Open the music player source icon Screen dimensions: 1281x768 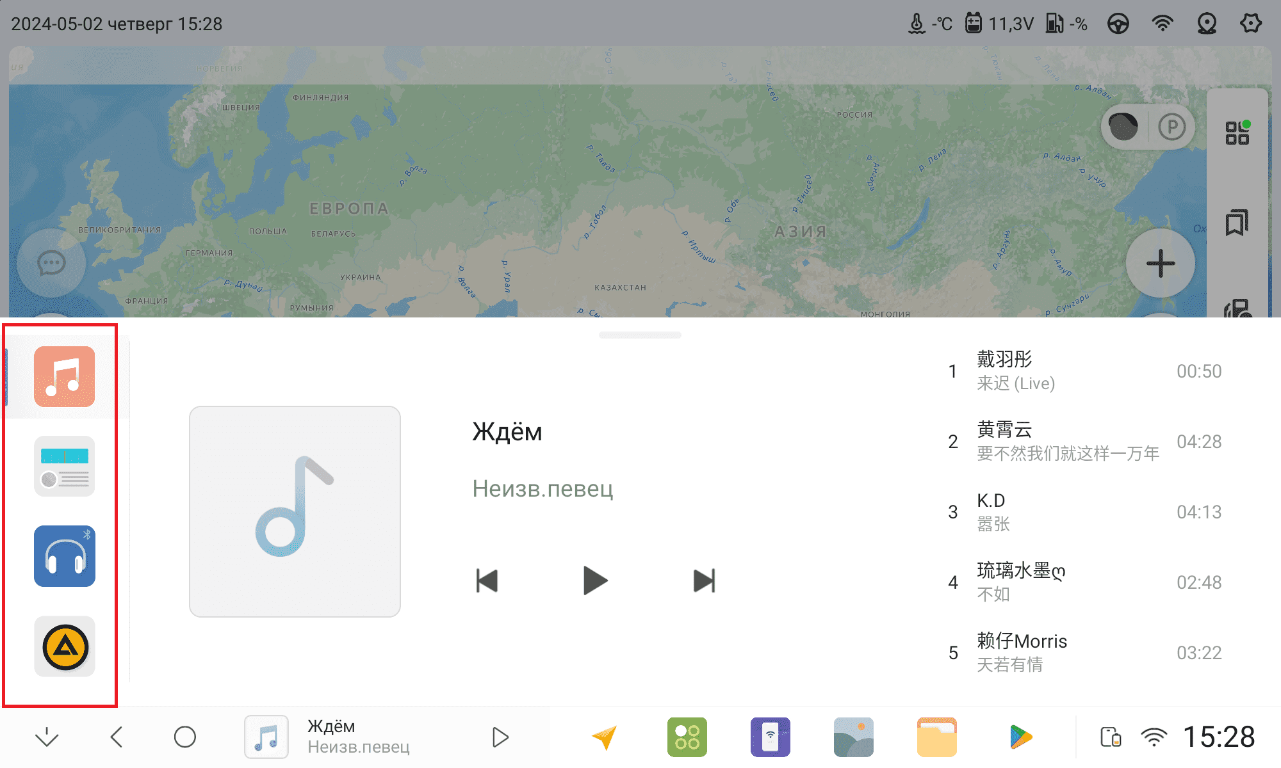pos(64,377)
